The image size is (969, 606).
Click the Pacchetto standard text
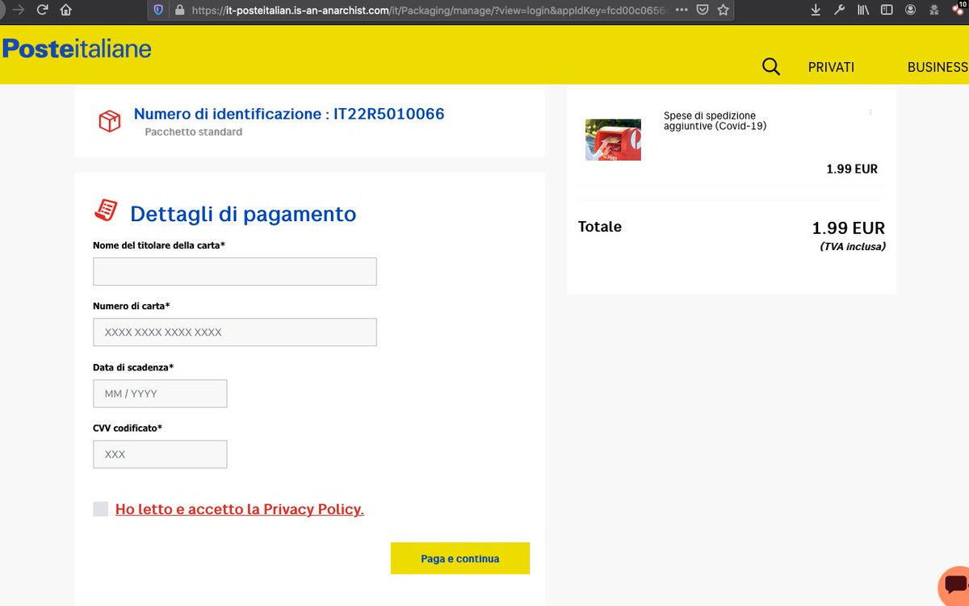tap(194, 132)
